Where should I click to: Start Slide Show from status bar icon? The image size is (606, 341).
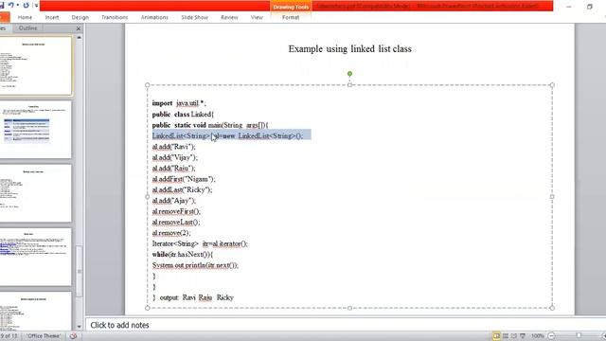click(x=523, y=336)
